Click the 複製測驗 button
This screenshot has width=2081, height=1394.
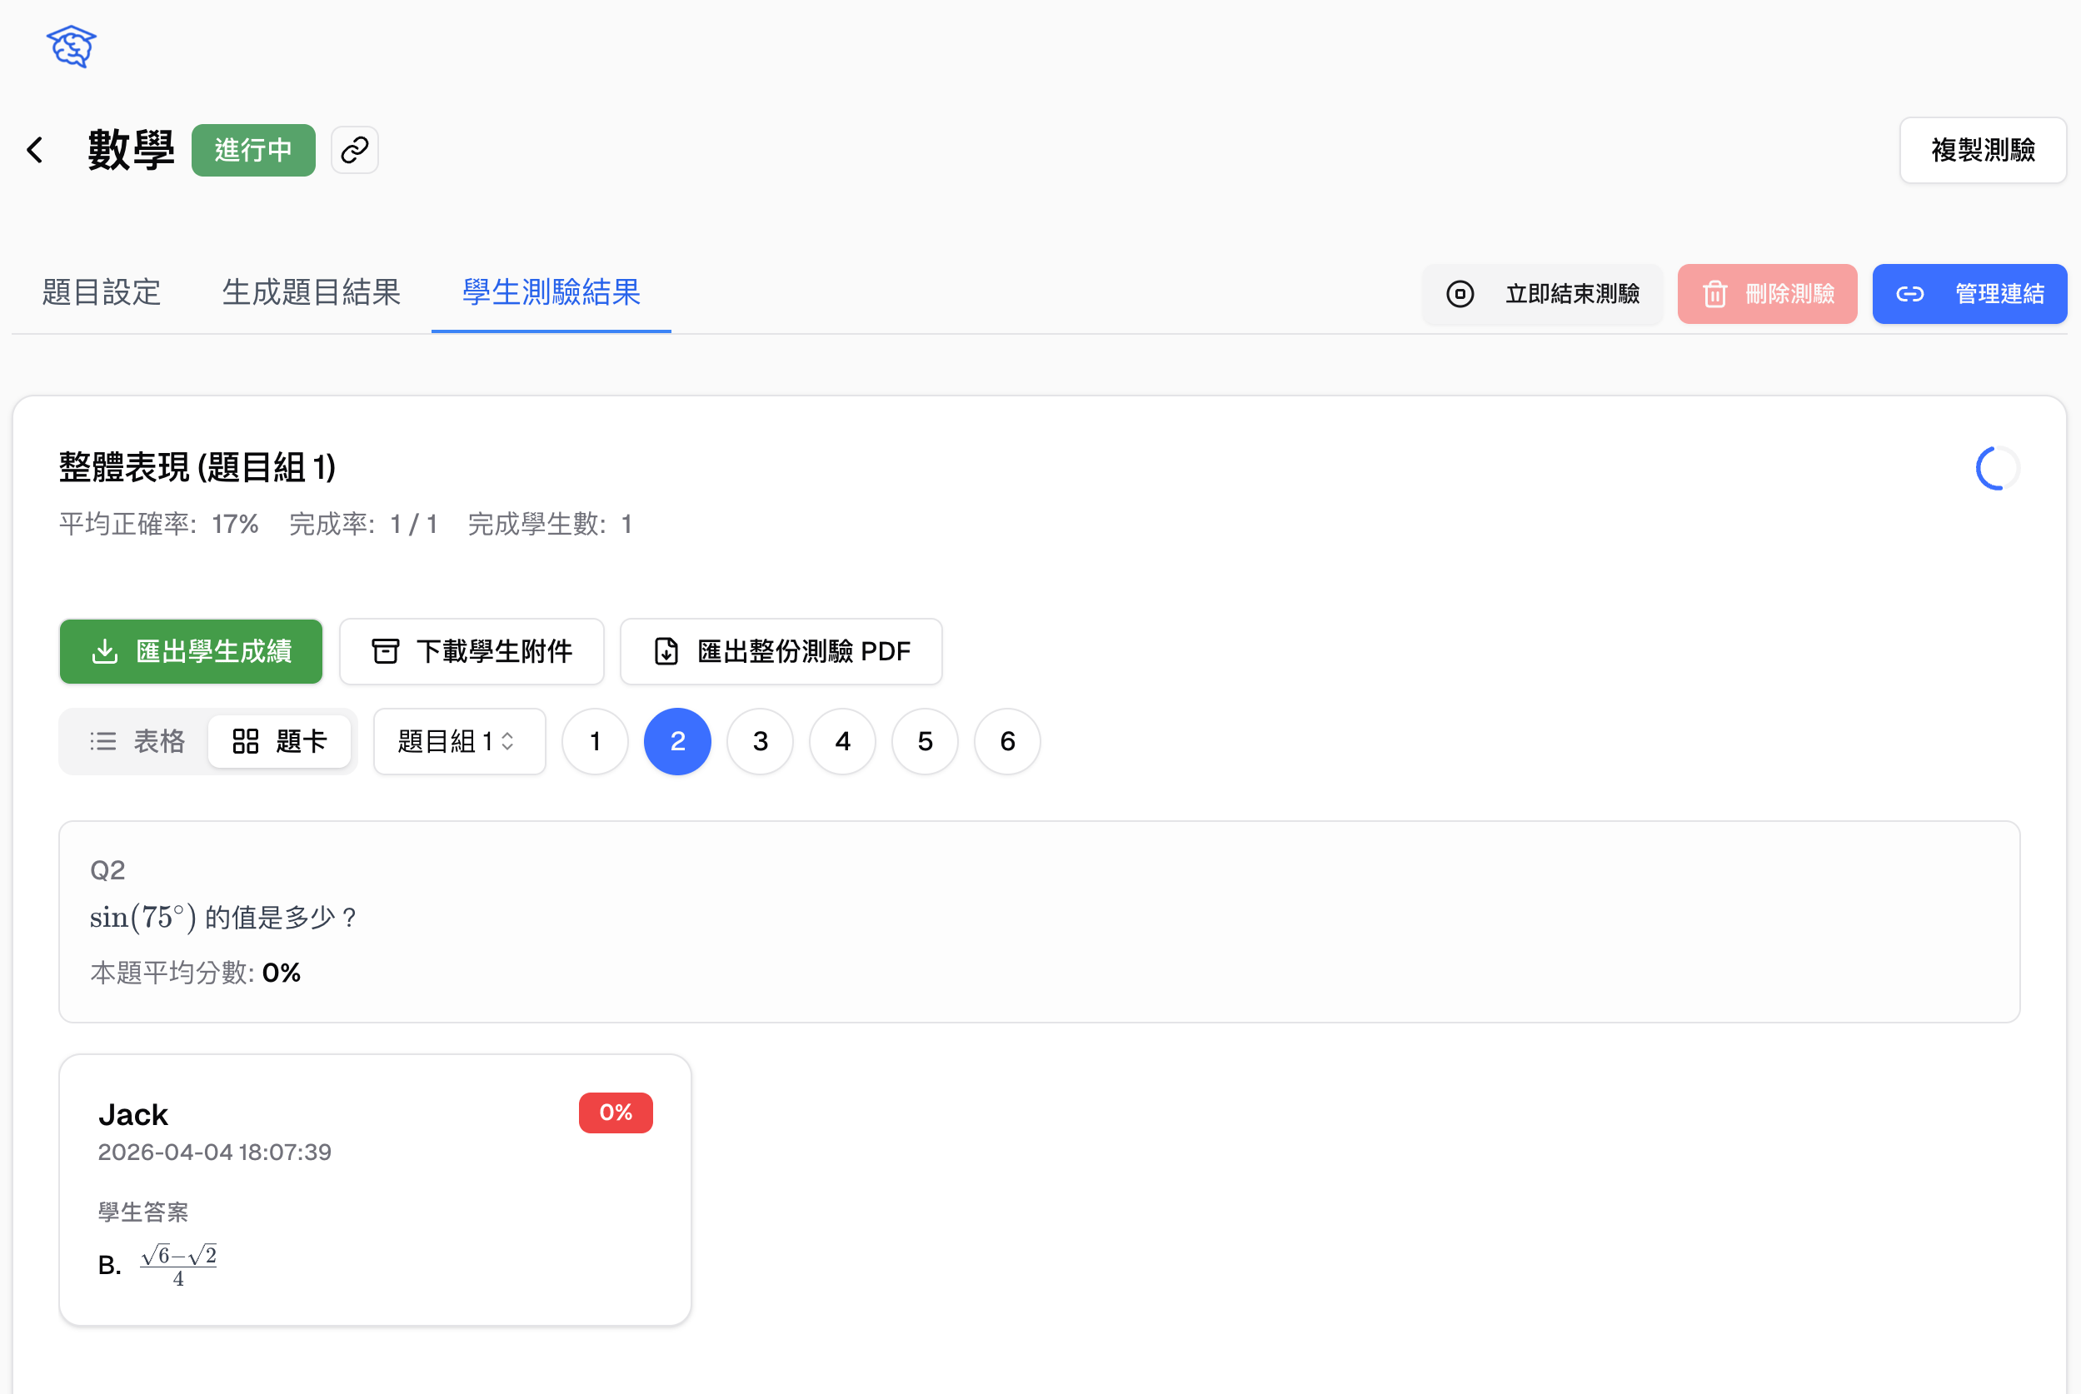(1983, 150)
